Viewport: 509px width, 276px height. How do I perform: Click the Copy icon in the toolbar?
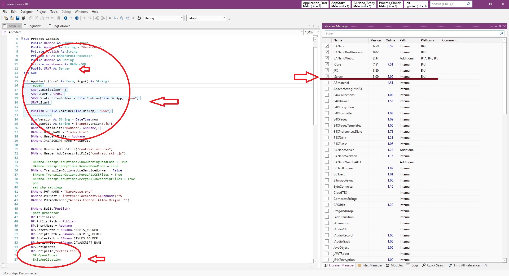pos(31,18)
